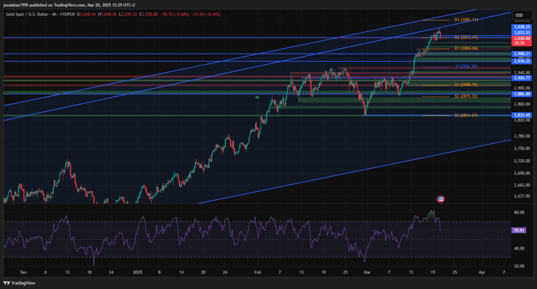Click the S3 (2831.67) support label
This screenshot has height=289, width=537.
pos(466,115)
